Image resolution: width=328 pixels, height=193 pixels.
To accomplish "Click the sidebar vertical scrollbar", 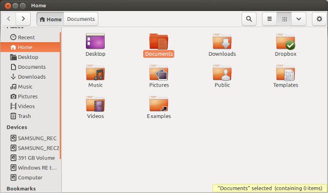I will [60, 95].
